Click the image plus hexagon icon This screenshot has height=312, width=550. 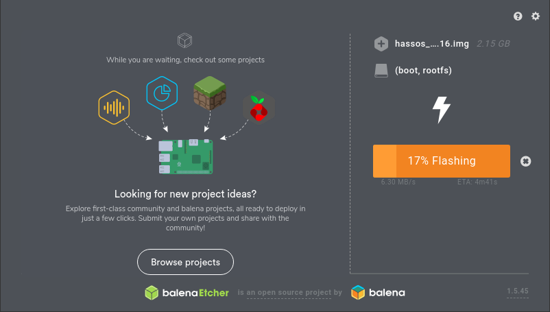tap(381, 44)
